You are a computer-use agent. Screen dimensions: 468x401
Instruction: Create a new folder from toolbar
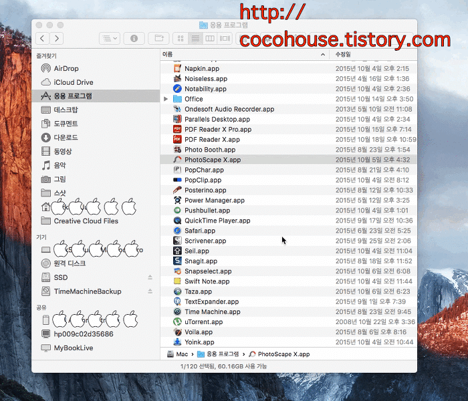point(159,38)
